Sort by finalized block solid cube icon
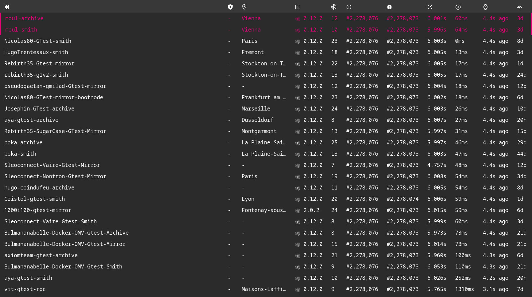This screenshot has width=532, height=297. [x=389, y=7]
